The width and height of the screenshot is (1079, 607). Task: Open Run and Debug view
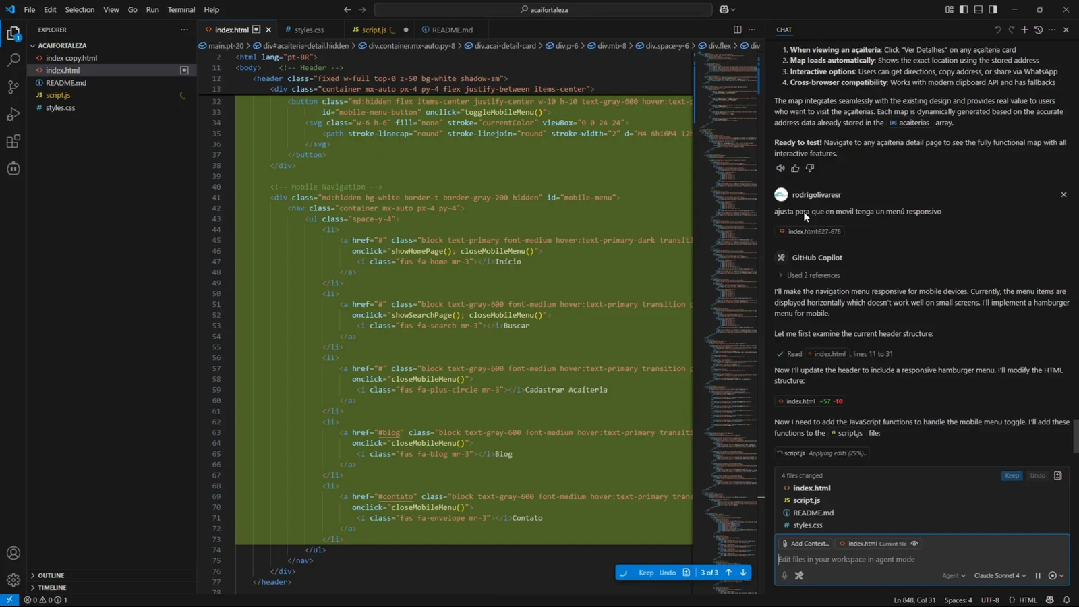click(13, 115)
